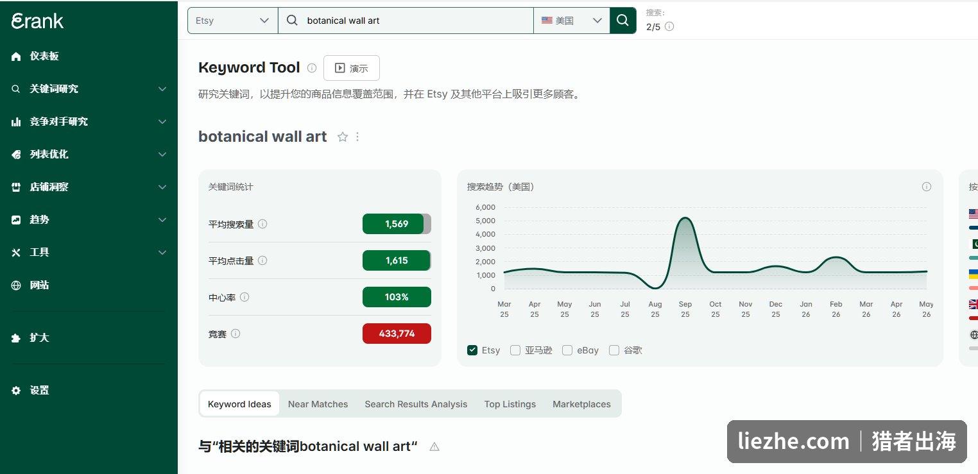Image resolution: width=978 pixels, height=474 pixels.
Task: Click info icon beside 竞赛
Action: click(x=236, y=334)
